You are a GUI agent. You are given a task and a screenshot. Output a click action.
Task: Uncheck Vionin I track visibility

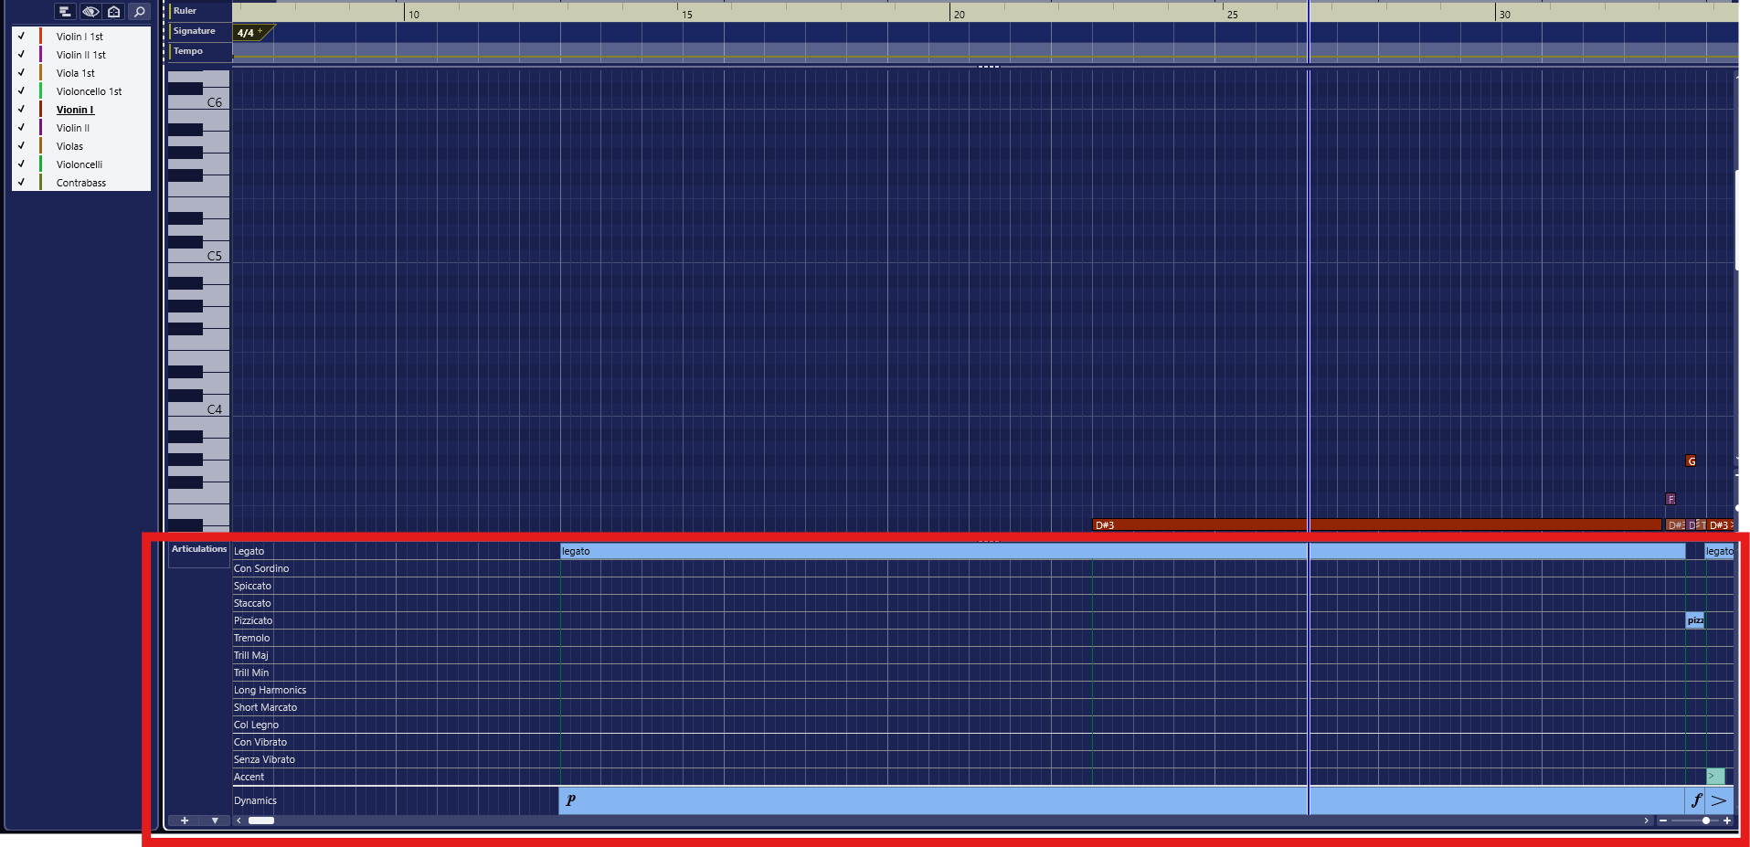click(21, 110)
